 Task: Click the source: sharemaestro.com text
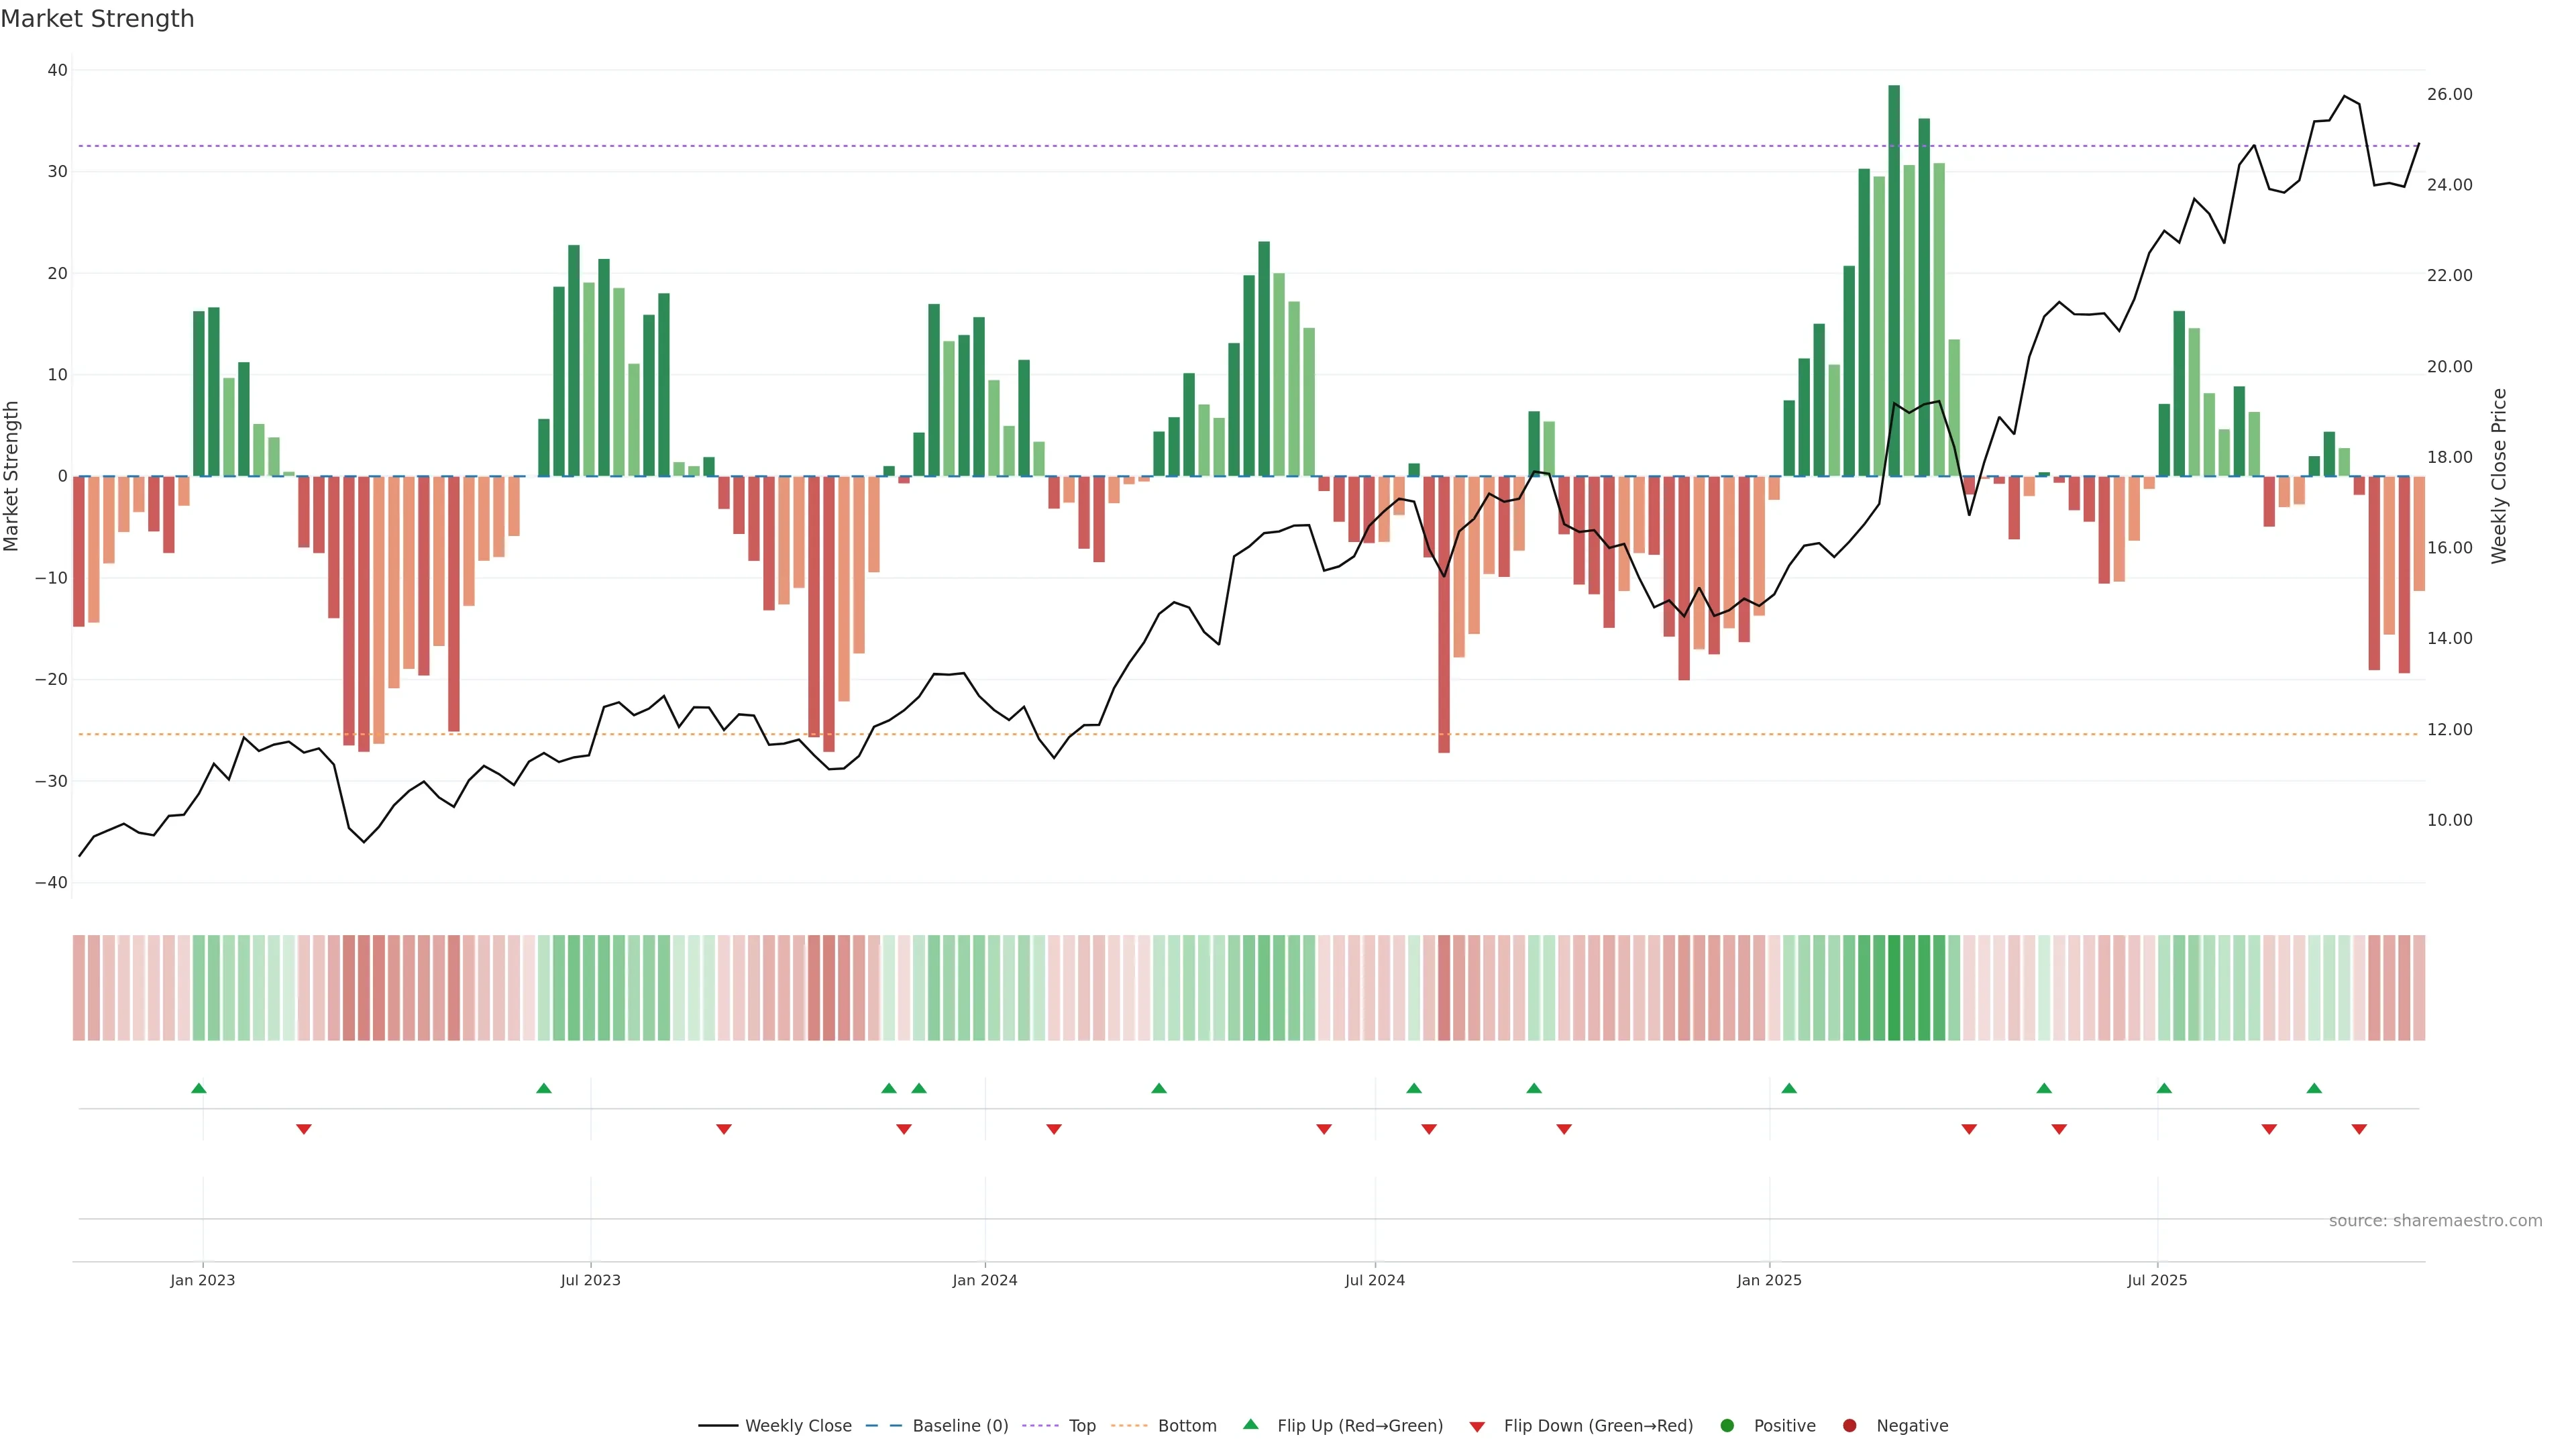tap(2435, 1220)
